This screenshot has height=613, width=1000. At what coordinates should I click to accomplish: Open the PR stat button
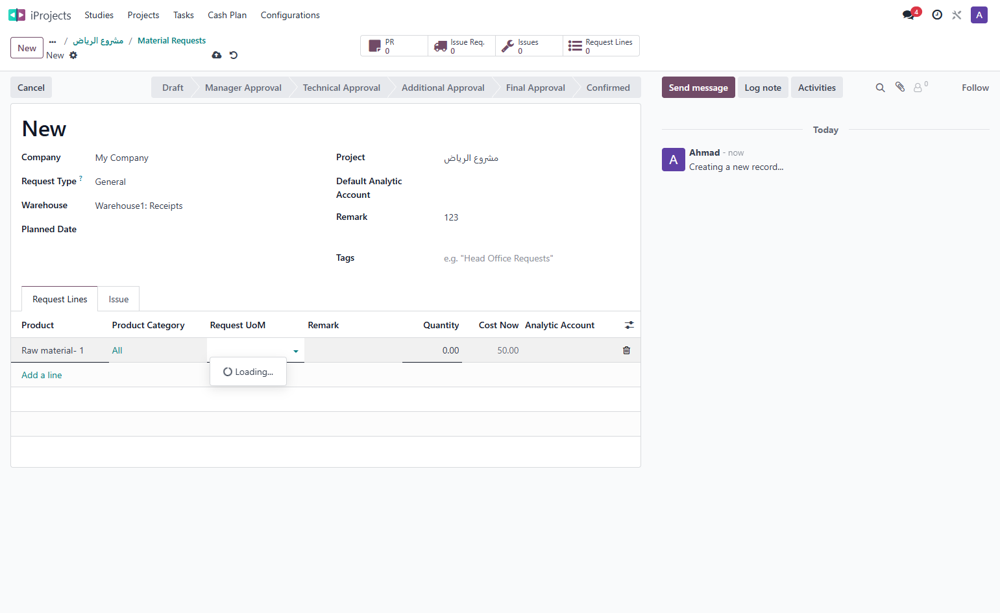(394, 46)
